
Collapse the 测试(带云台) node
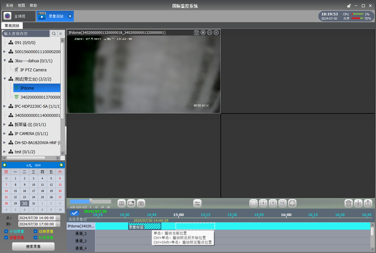pyautogui.click(x=5, y=79)
